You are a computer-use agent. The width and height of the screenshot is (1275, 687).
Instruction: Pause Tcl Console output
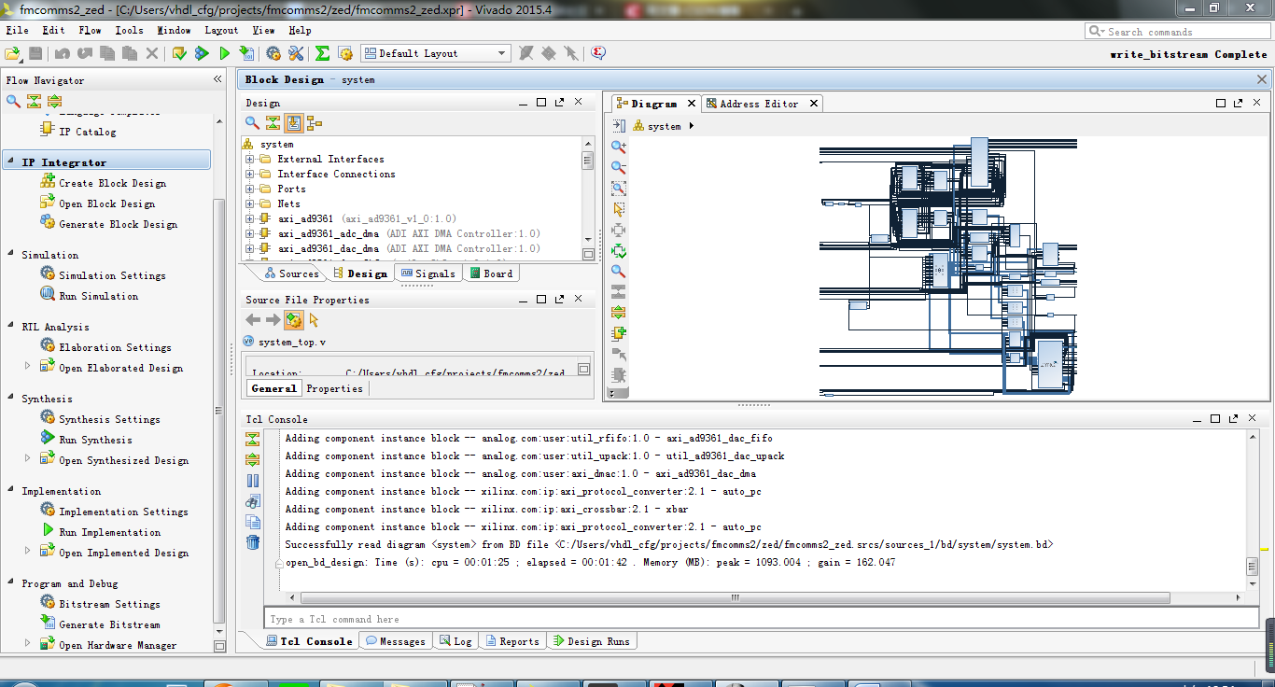(253, 481)
